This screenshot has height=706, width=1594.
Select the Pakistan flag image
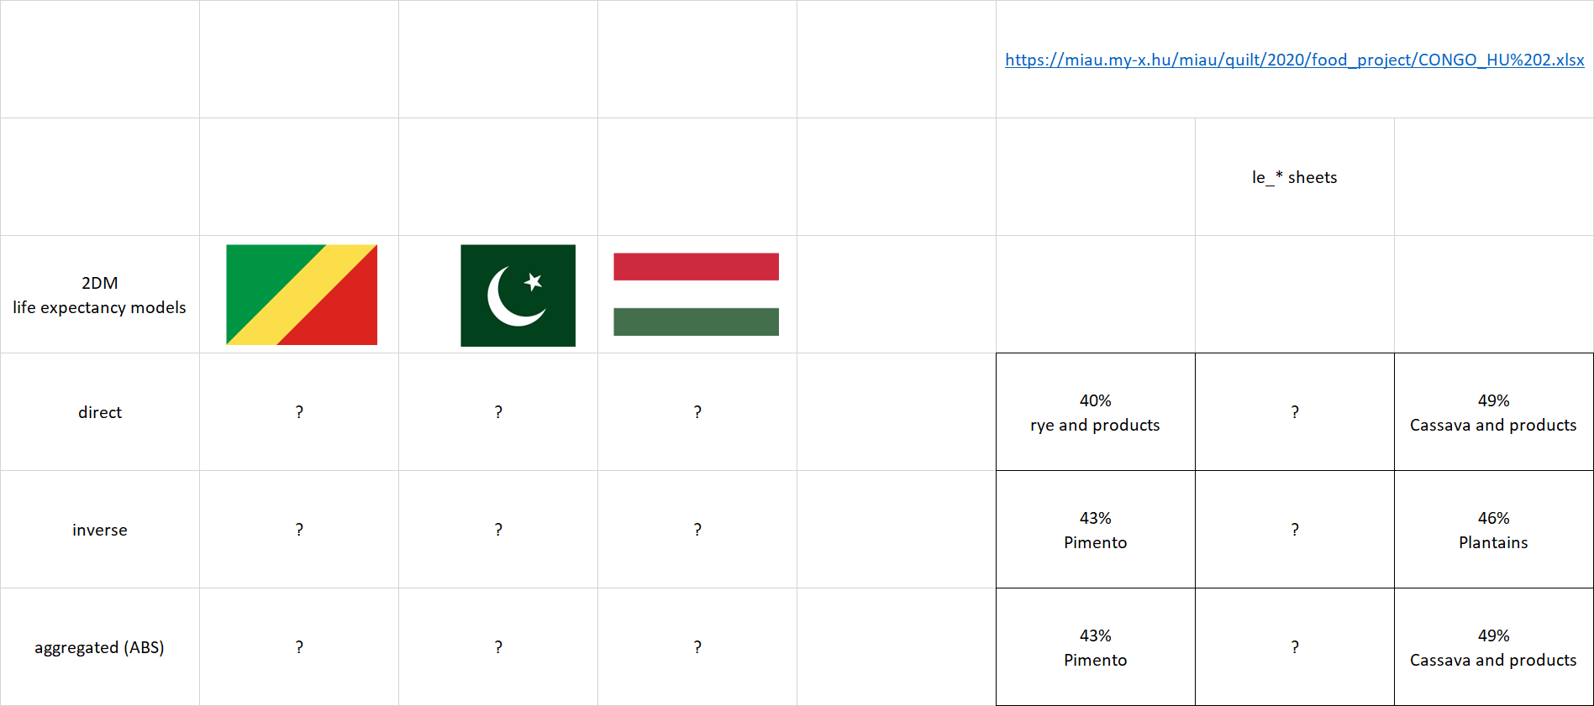click(x=518, y=295)
